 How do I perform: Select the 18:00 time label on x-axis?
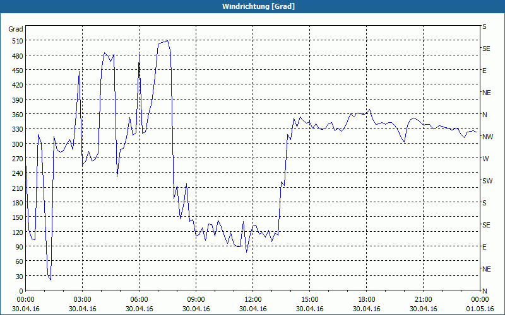[367, 300]
